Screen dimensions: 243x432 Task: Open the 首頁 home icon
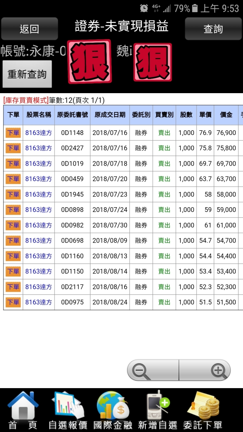(x=23, y=410)
